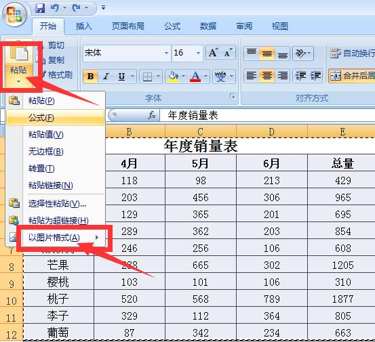Viewport: 375px width, 342px height.
Task: Open the undo history dropdown arrow
Action: 64,8
